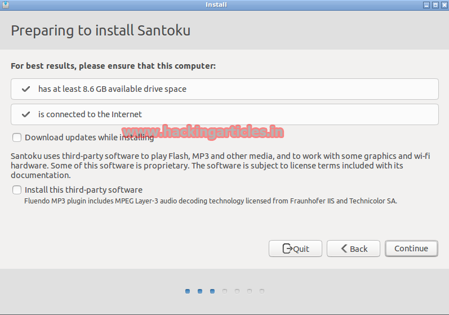Click the last progress dot
449x315 pixels.
tap(262, 291)
